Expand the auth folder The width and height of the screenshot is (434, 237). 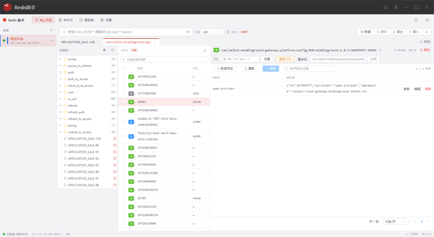pyautogui.click(x=61, y=72)
